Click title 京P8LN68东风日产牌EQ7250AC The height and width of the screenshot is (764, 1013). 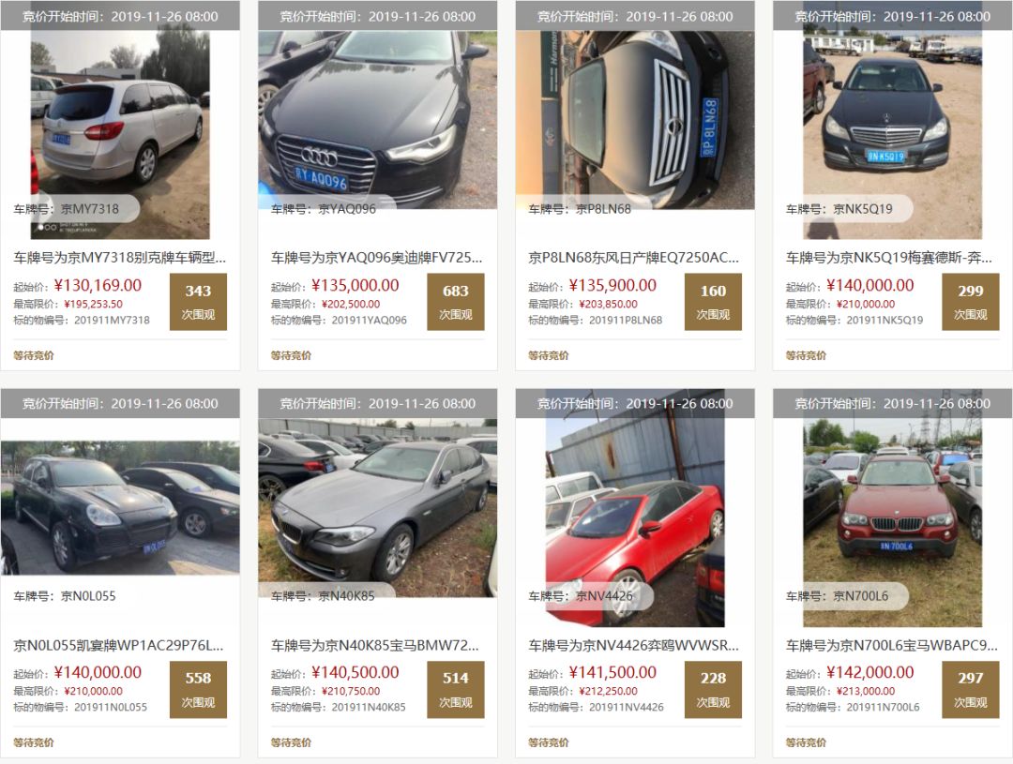click(634, 258)
